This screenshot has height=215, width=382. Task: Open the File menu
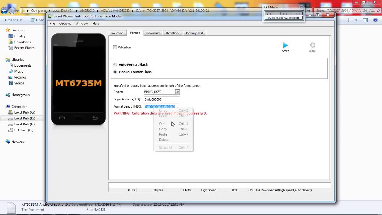[52, 24]
